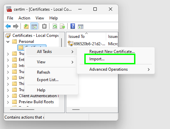The height and width of the screenshot is (129, 170).
Task: Open the Action menu
Action: 24,18
